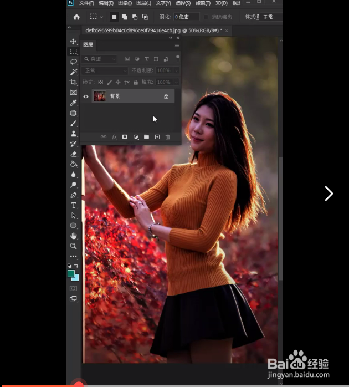Select the 图层 panel tab
The image size is (349, 387).
point(88,45)
